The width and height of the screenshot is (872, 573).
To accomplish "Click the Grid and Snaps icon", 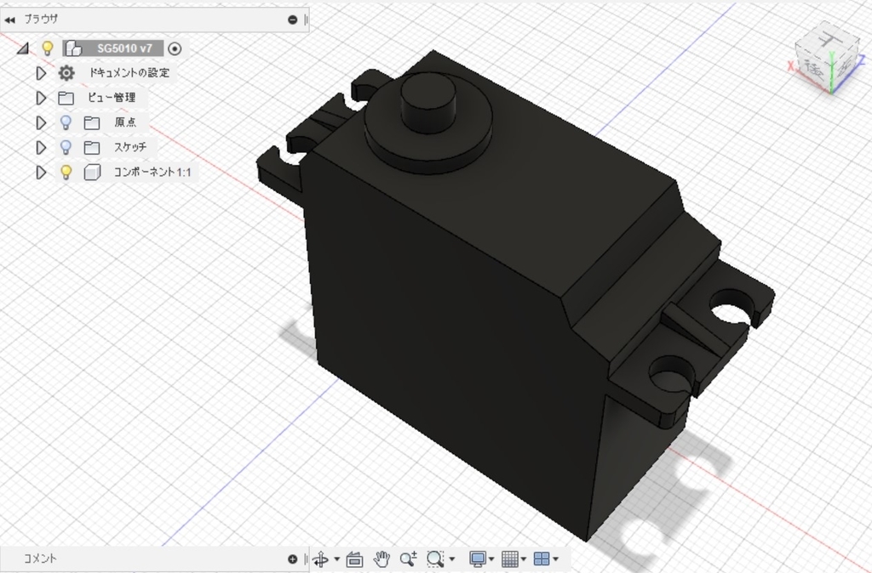I will point(510,559).
